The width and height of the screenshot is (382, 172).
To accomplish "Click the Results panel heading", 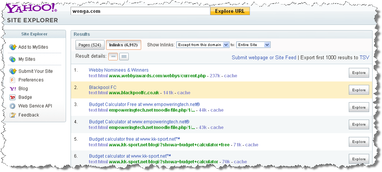I will tap(82, 34).
